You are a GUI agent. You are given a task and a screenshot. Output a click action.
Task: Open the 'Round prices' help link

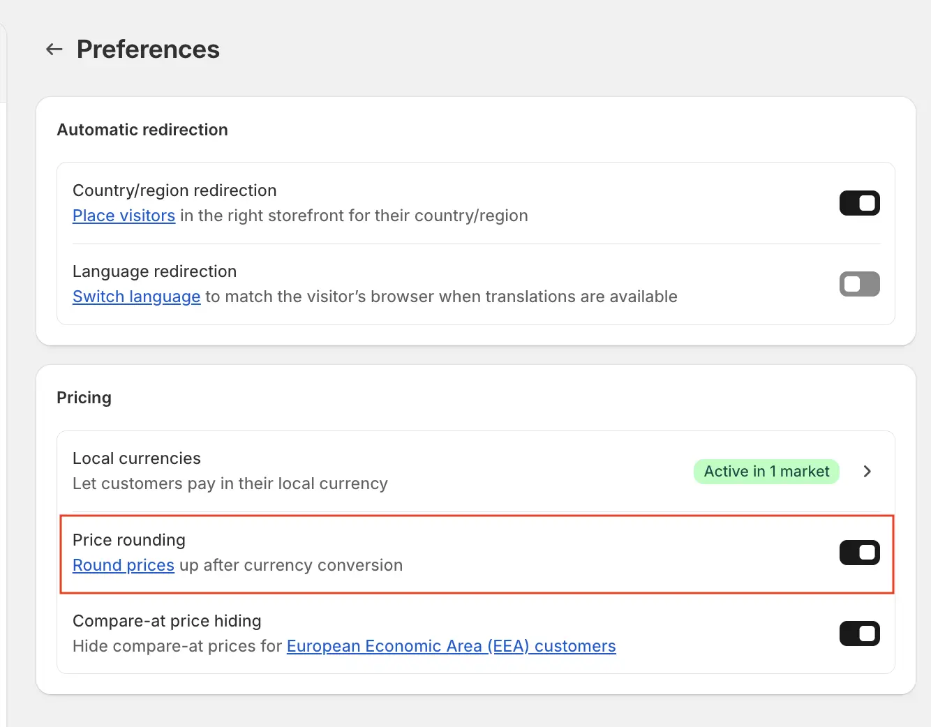coord(123,565)
